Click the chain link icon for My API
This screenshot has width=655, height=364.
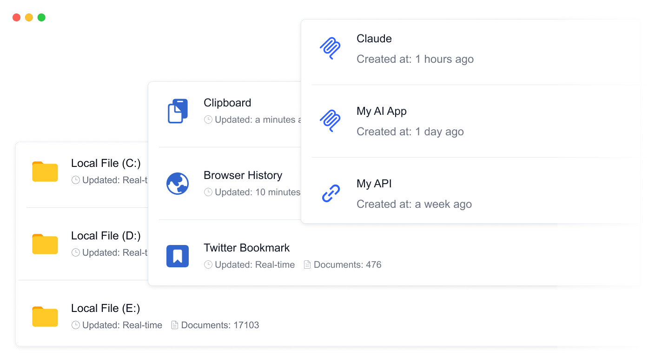(x=331, y=193)
